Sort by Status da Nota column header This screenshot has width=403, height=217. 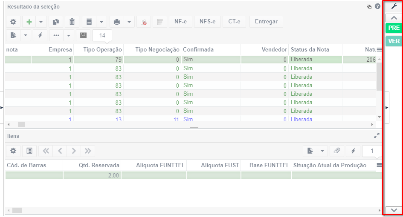310,49
